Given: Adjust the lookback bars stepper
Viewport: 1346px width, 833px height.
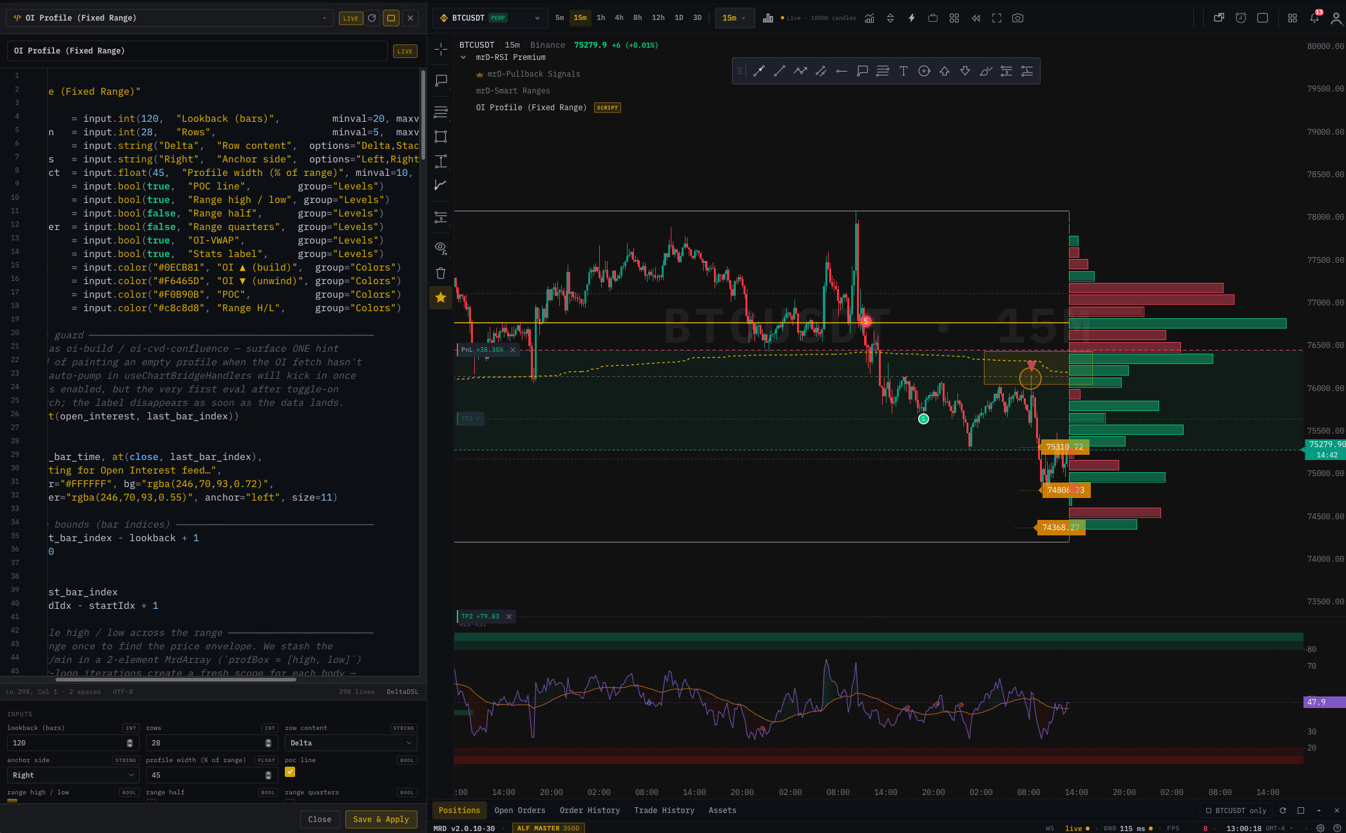Looking at the screenshot, I should 130,743.
